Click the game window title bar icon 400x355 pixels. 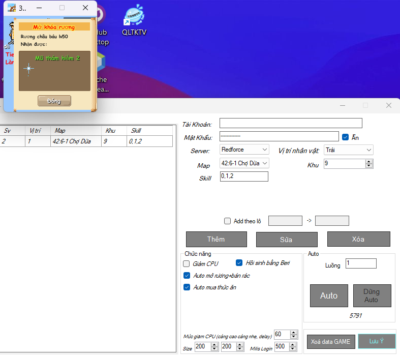pos(11,8)
